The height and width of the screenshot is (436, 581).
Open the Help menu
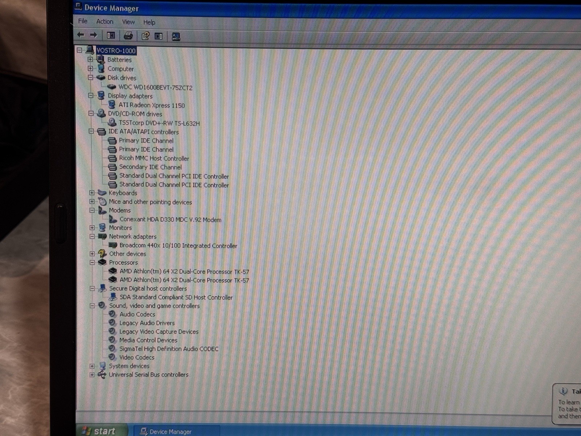pos(149,22)
